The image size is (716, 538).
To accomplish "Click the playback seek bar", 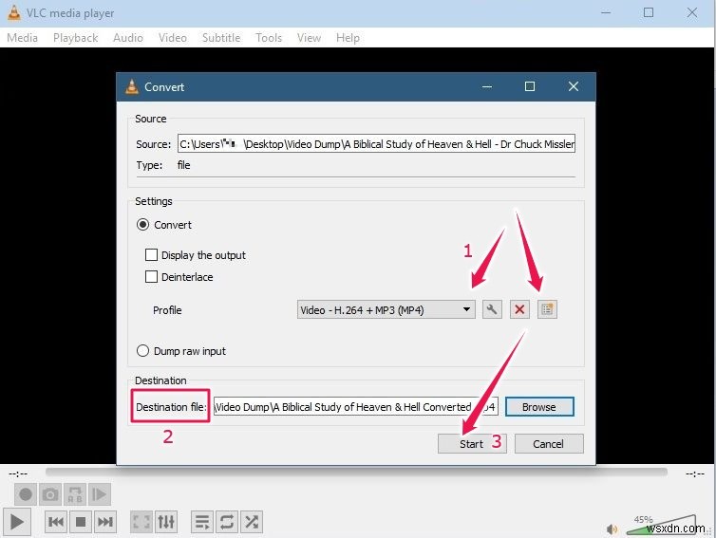I will tap(356, 472).
